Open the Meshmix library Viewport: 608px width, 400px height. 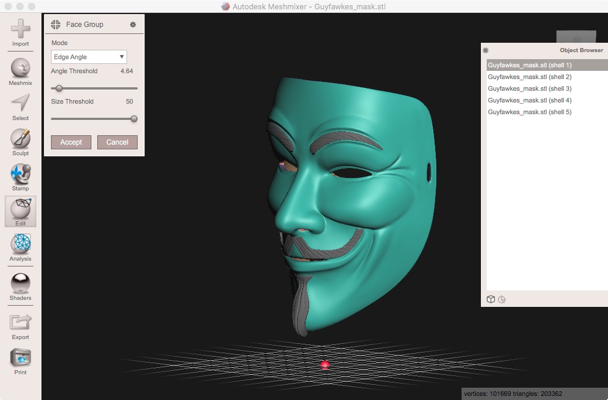tap(20, 71)
